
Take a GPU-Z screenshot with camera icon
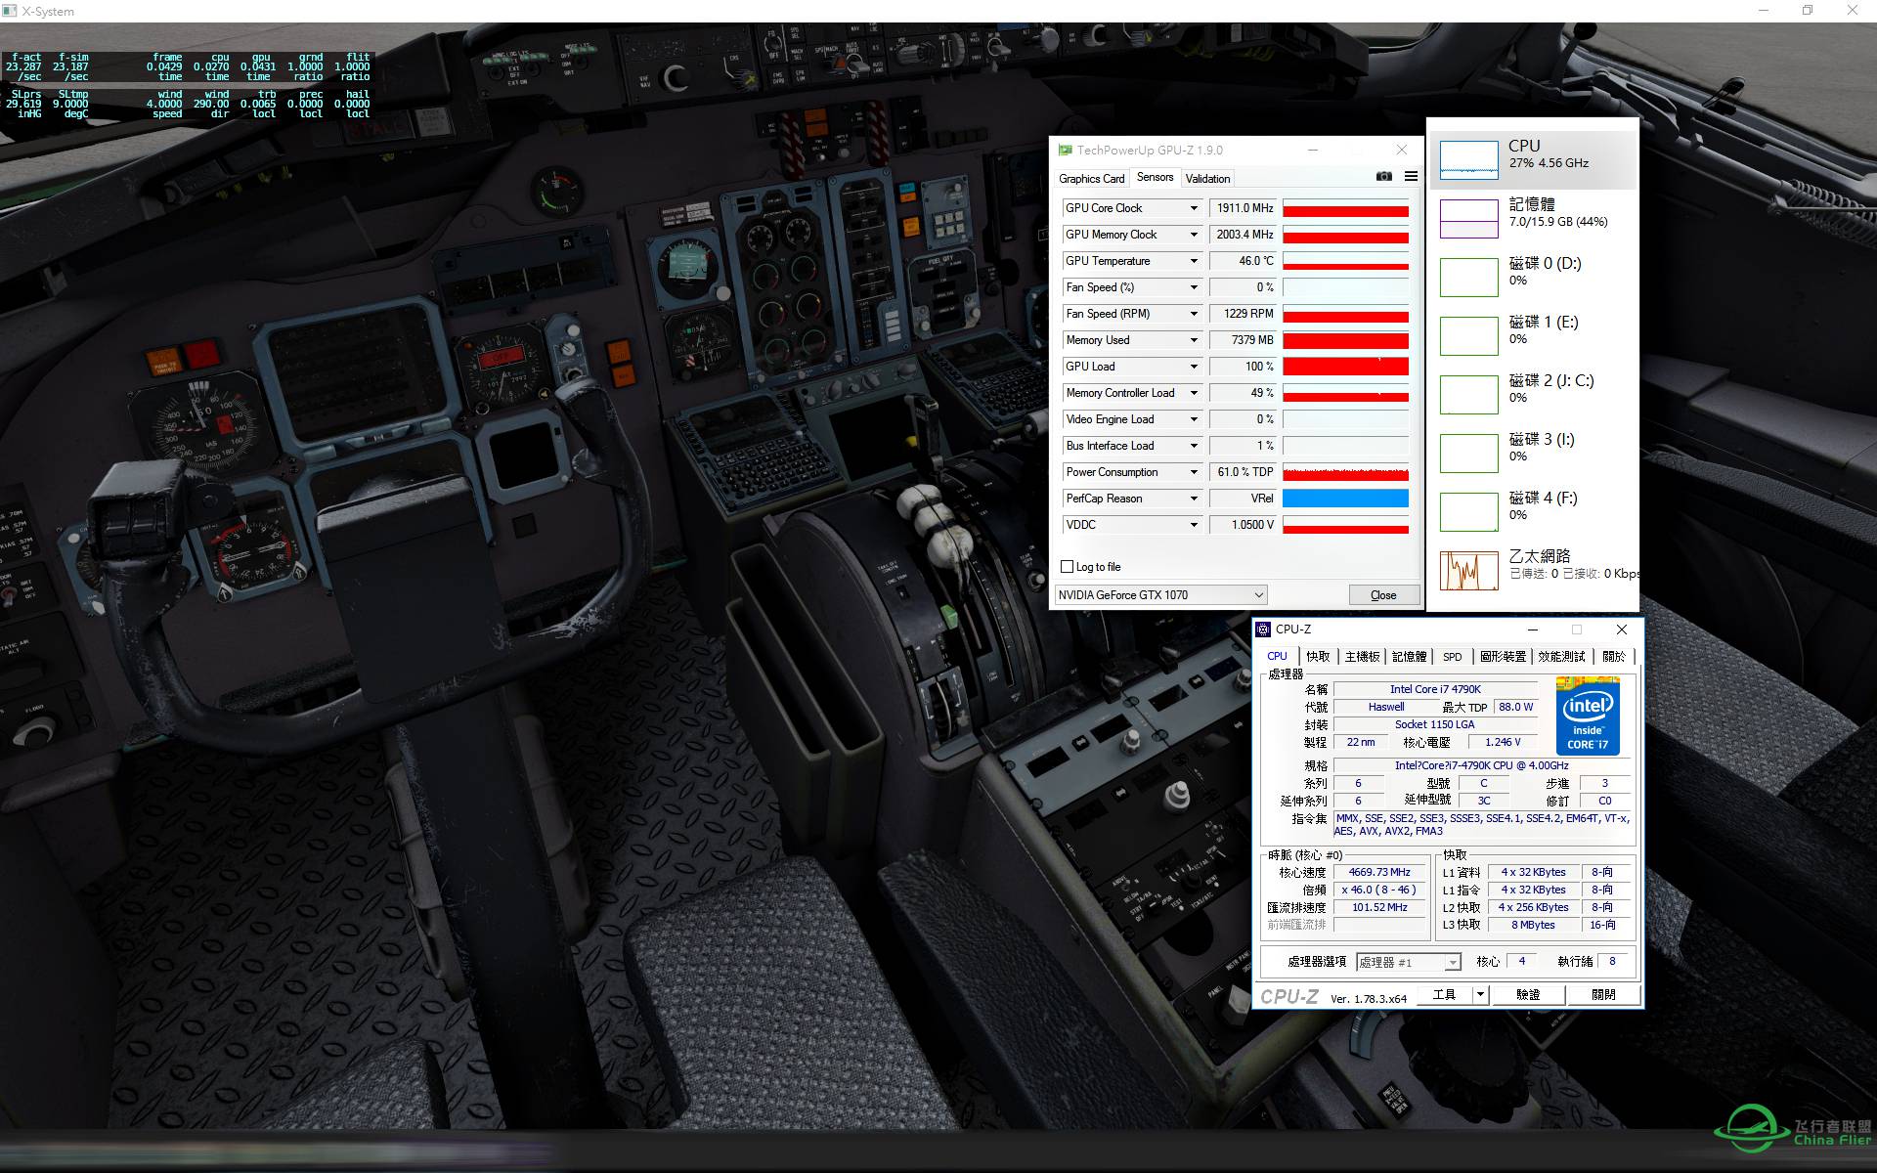point(1384,177)
